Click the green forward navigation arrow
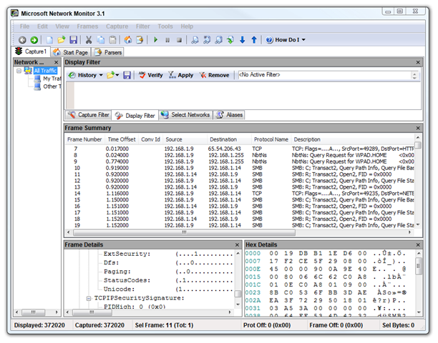Viewport: 438px width, 343px height. [x=34, y=40]
